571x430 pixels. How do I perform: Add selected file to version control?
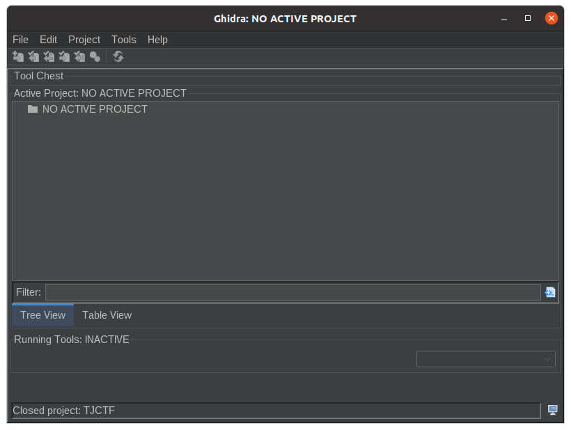[x=18, y=56]
